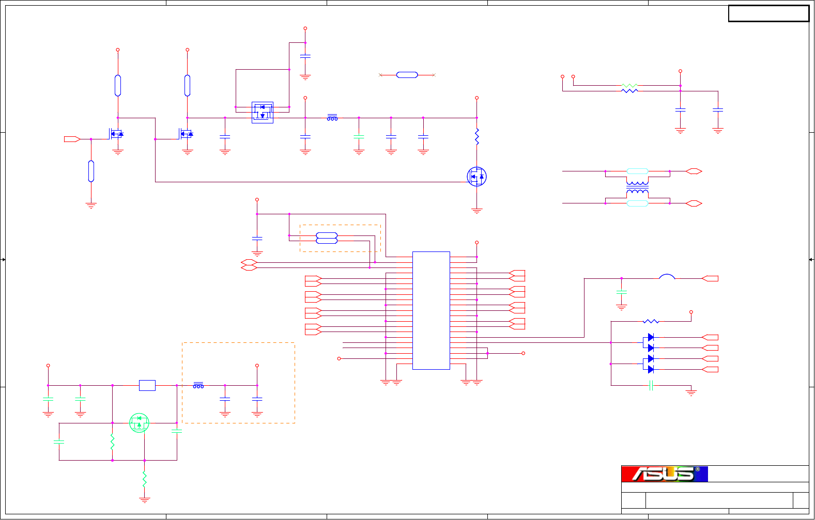
Task: Click the ferrite bead on the upper power rail
Action: [x=332, y=118]
